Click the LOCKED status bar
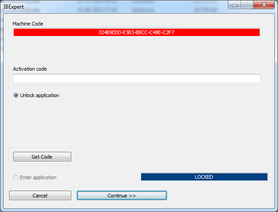Screen dimensions: 278x212 [x=204, y=177]
